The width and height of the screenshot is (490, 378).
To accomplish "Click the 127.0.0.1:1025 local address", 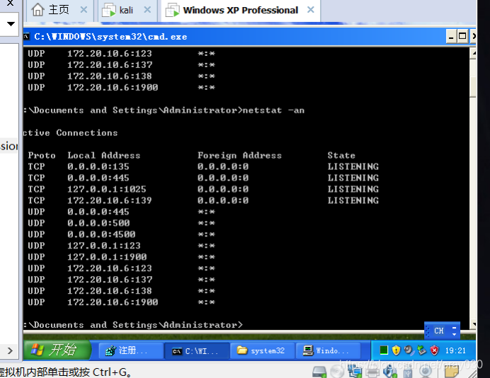I will (x=106, y=189).
